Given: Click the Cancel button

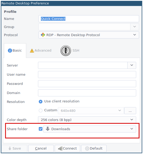Looking at the screenshot, I should coord(41,148).
